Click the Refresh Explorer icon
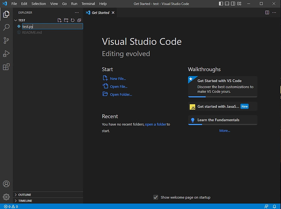This screenshot has height=209, width=281. (x=73, y=20)
